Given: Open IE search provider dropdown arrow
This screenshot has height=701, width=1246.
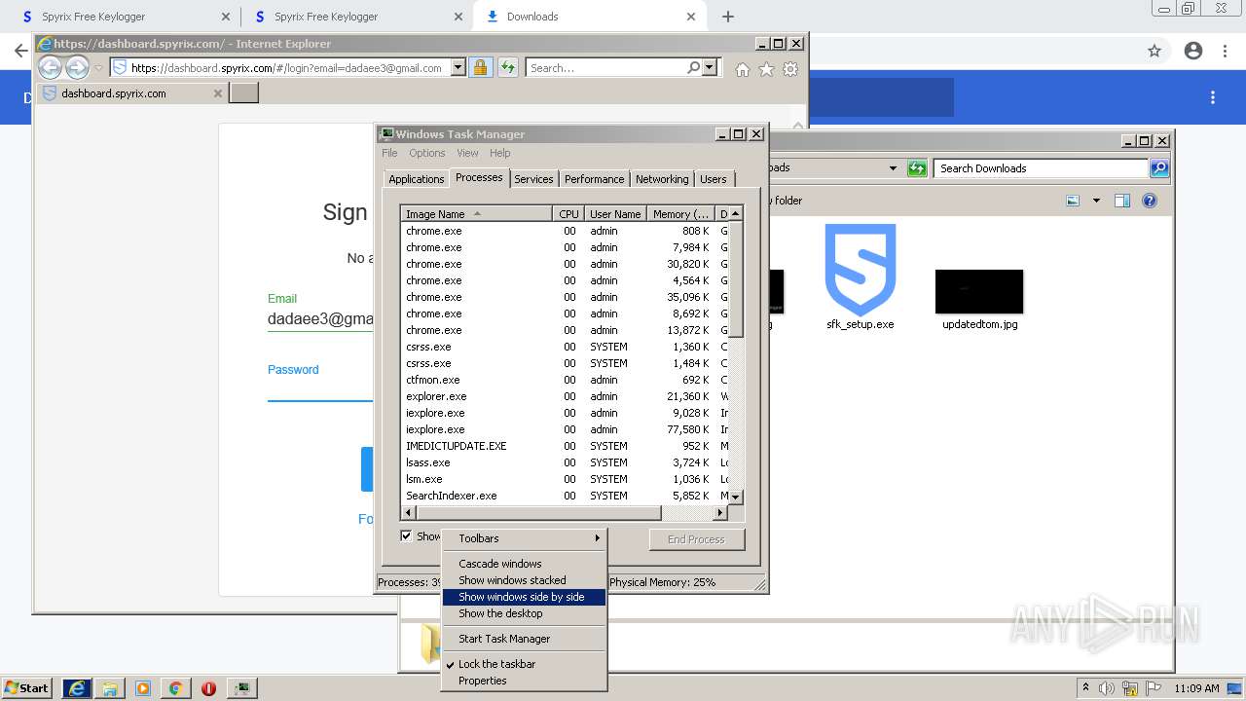Looking at the screenshot, I should (710, 68).
